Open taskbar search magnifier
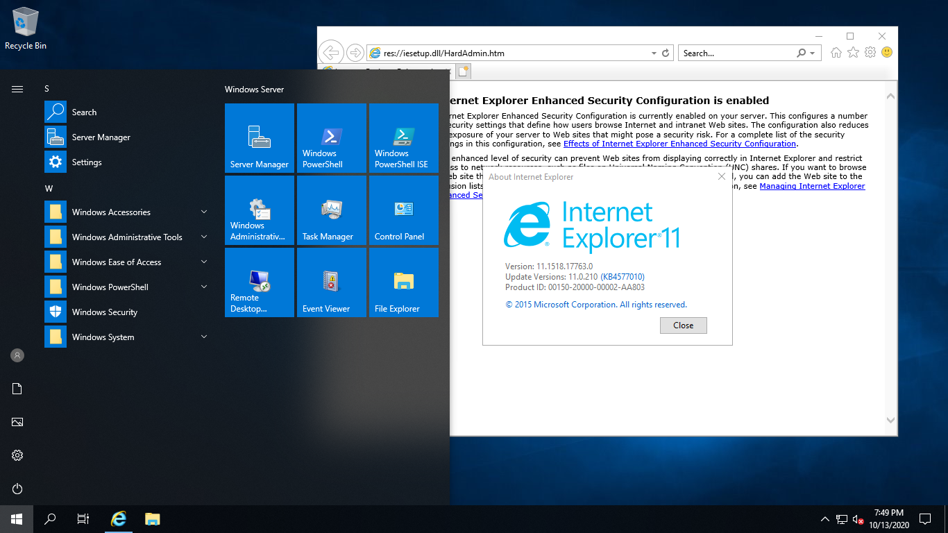This screenshot has height=533, width=948. [x=50, y=519]
